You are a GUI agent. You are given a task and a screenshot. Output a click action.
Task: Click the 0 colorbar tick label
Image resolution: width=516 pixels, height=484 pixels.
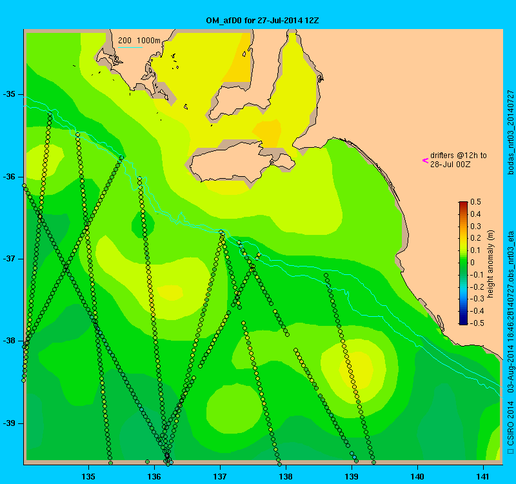(473, 263)
